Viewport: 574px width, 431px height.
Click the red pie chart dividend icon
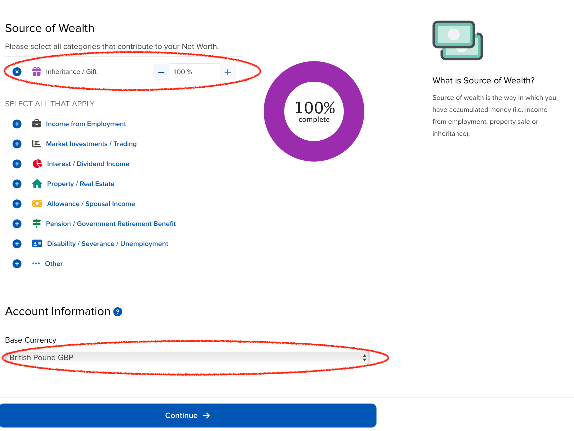pyautogui.click(x=37, y=164)
